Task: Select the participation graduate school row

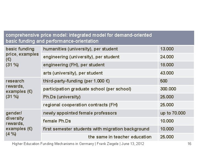Action: coord(87,89)
